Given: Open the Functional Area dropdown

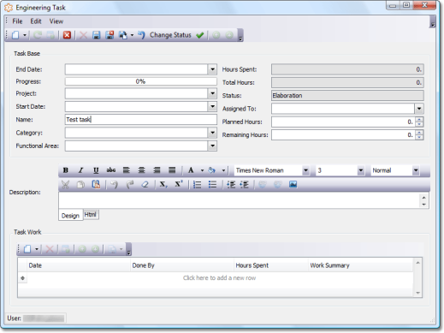Looking at the screenshot, I should (212, 146).
